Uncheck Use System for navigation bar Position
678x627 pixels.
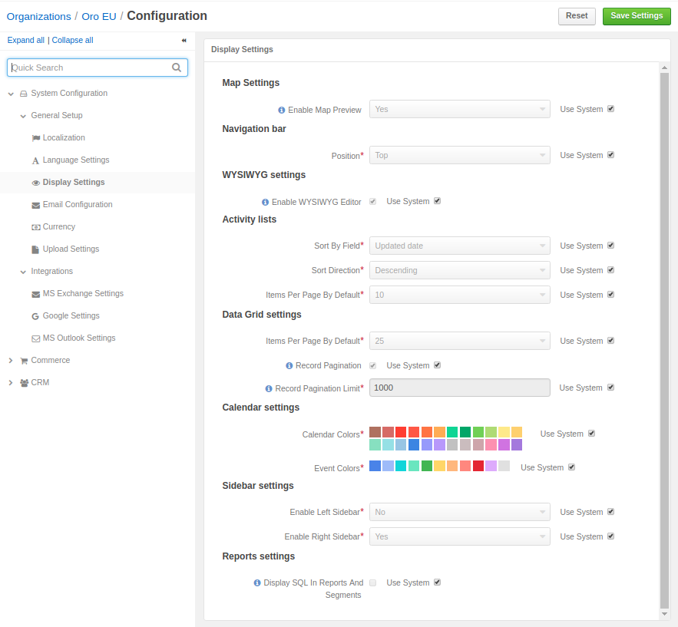click(610, 155)
